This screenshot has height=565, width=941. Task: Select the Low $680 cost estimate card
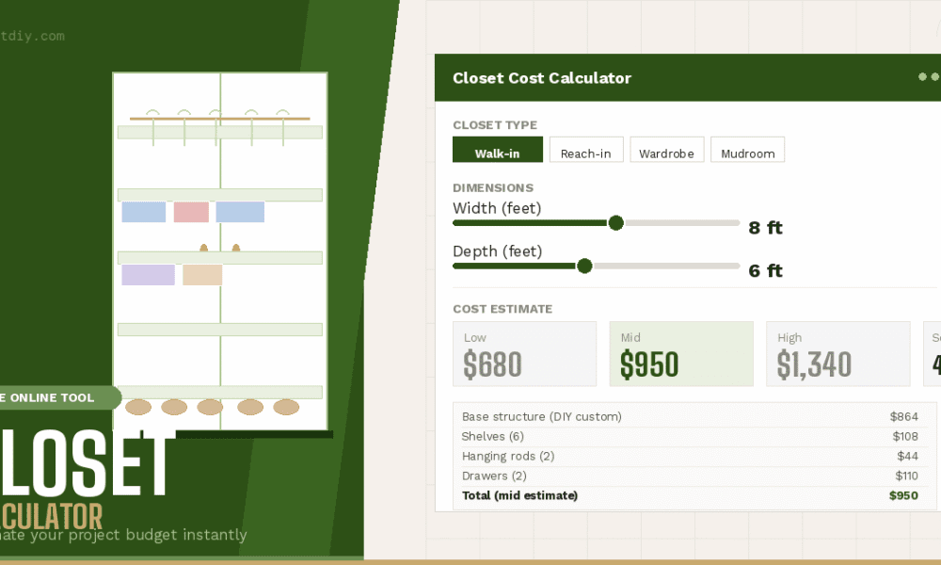[524, 353]
